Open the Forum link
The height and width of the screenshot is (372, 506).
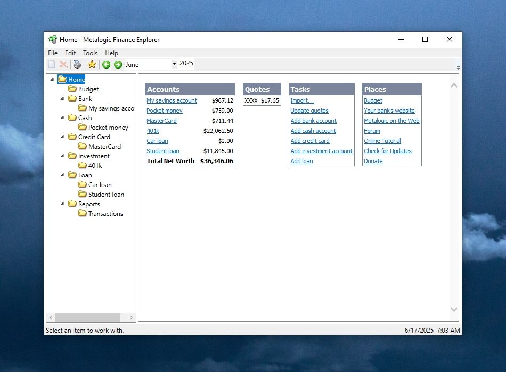pyautogui.click(x=372, y=131)
